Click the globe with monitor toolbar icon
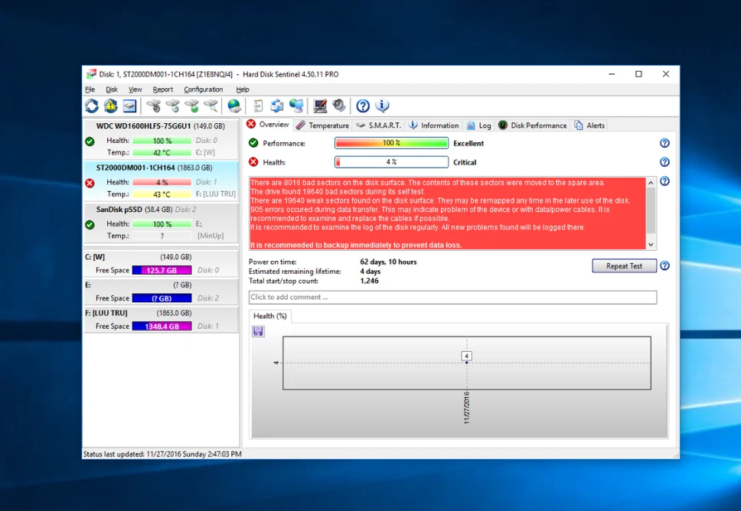The image size is (741, 511). pos(296,106)
